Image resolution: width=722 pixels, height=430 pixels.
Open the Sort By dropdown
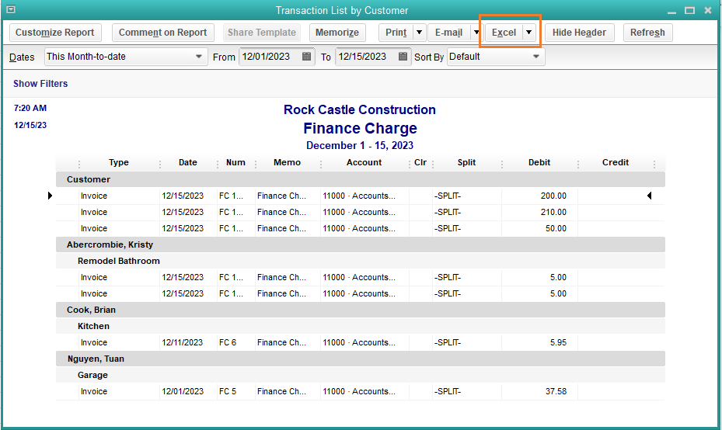tap(535, 57)
